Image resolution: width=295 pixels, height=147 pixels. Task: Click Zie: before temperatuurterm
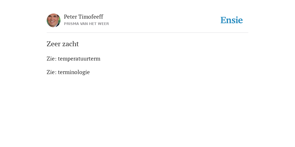pos(52,59)
